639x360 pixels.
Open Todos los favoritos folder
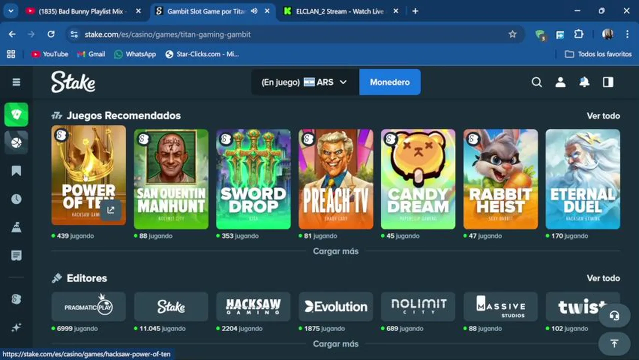598,54
